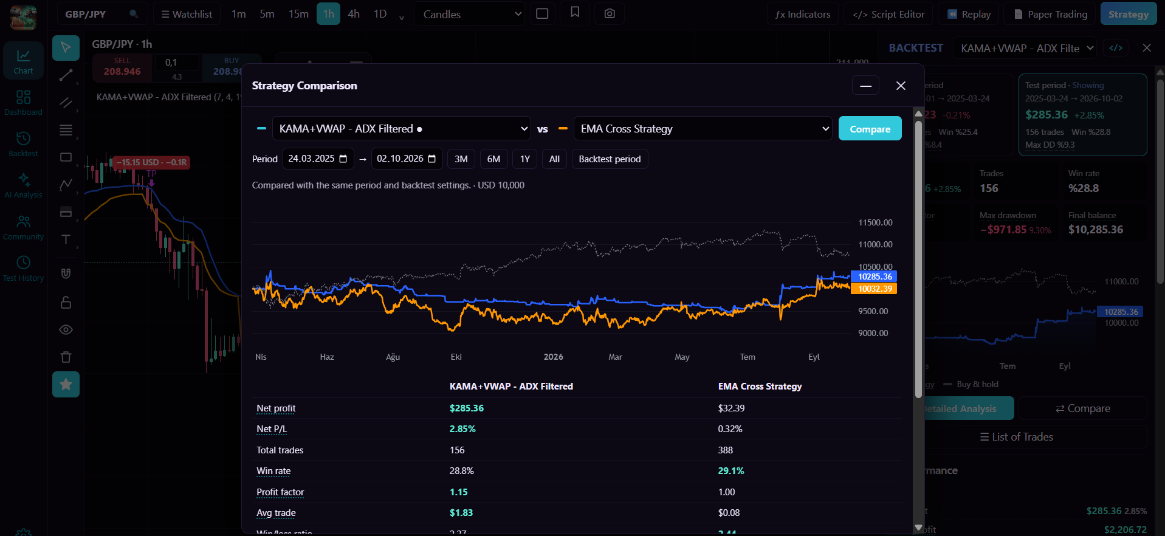1165x536 pixels.
Task: Toggle drawings visibility eye icon
Action: click(66, 329)
